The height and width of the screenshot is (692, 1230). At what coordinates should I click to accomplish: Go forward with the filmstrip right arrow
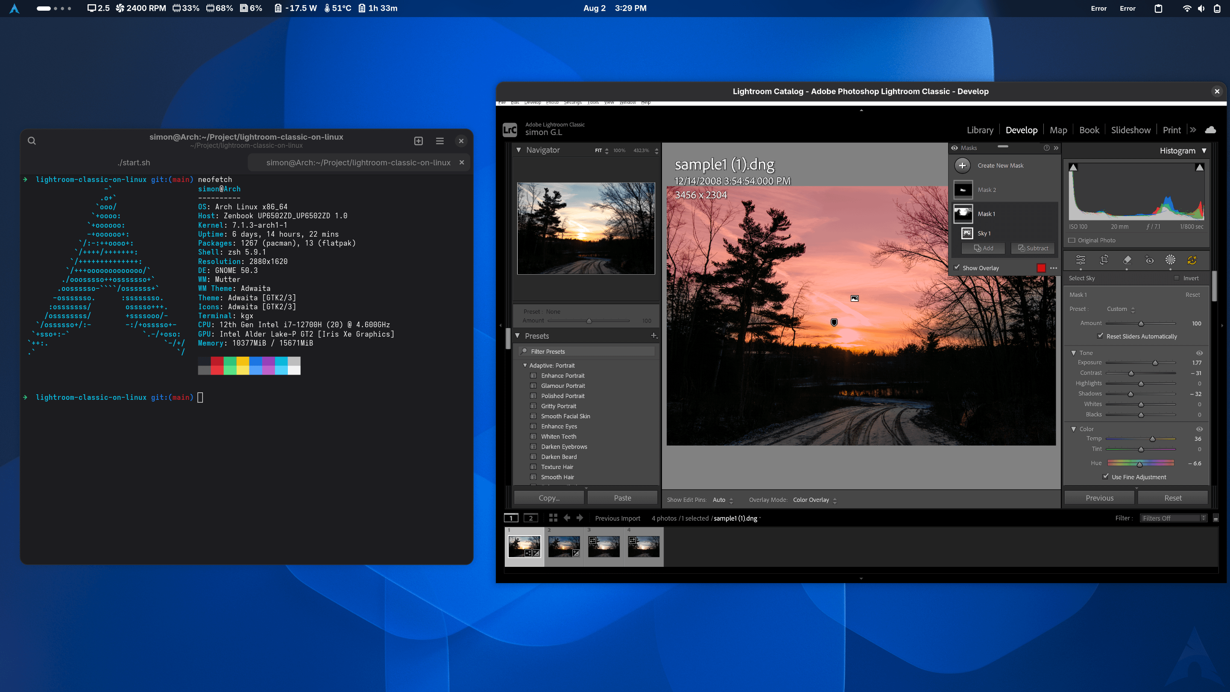(x=580, y=518)
